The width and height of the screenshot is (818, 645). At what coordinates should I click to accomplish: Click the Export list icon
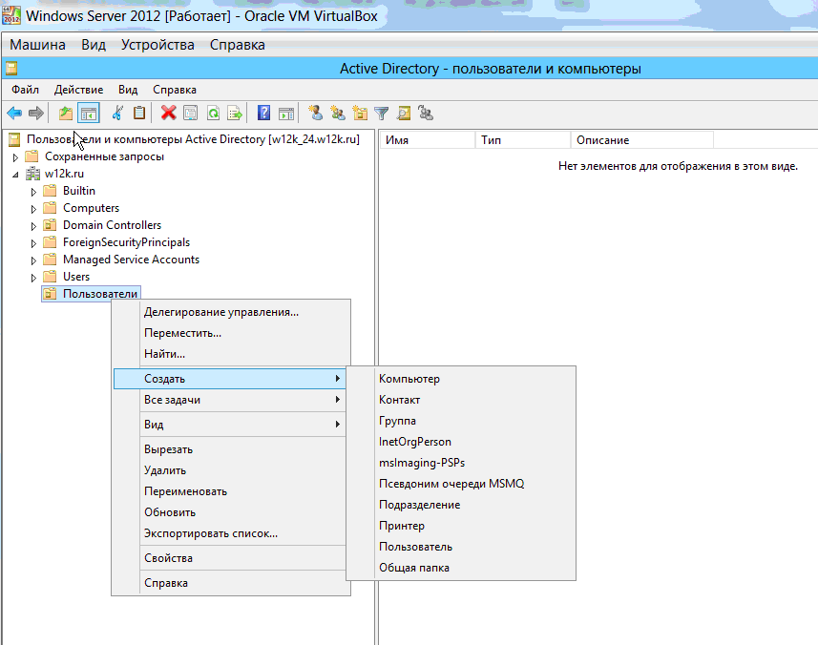coord(235,113)
